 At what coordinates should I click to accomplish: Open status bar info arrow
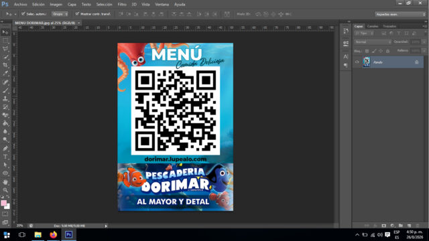tap(106, 226)
